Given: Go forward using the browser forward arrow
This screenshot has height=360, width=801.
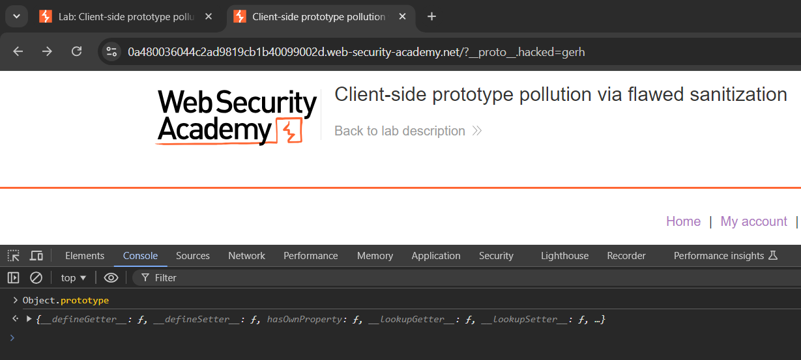Looking at the screenshot, I should tap(47, 51).
